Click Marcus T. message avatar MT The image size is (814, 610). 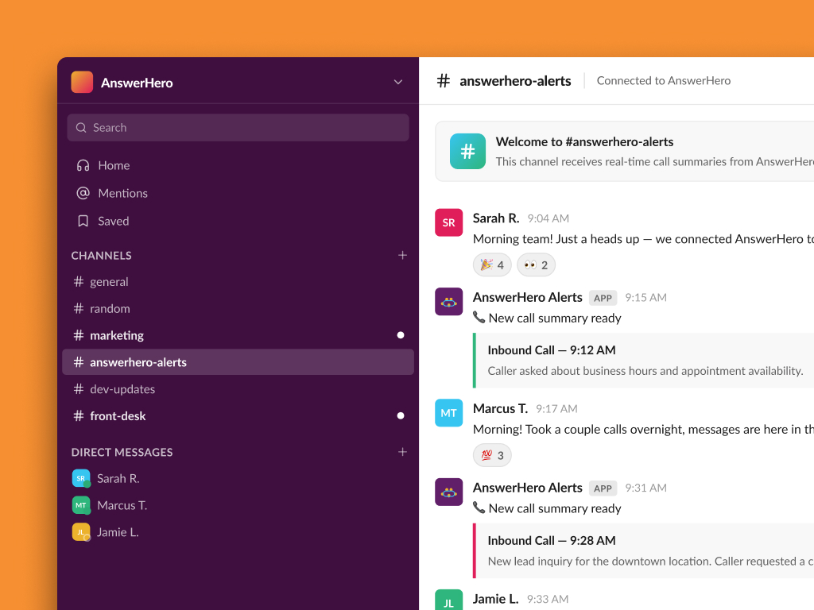[x=448, y=413]
